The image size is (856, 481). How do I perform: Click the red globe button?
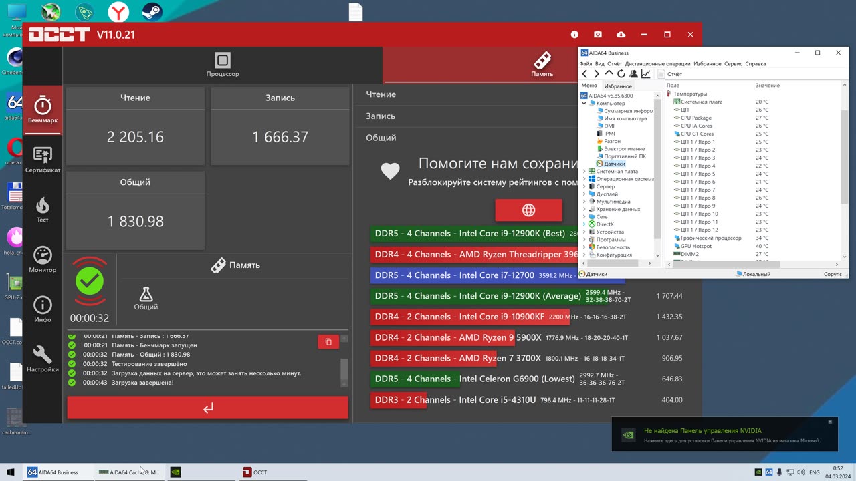coord(528,210)
